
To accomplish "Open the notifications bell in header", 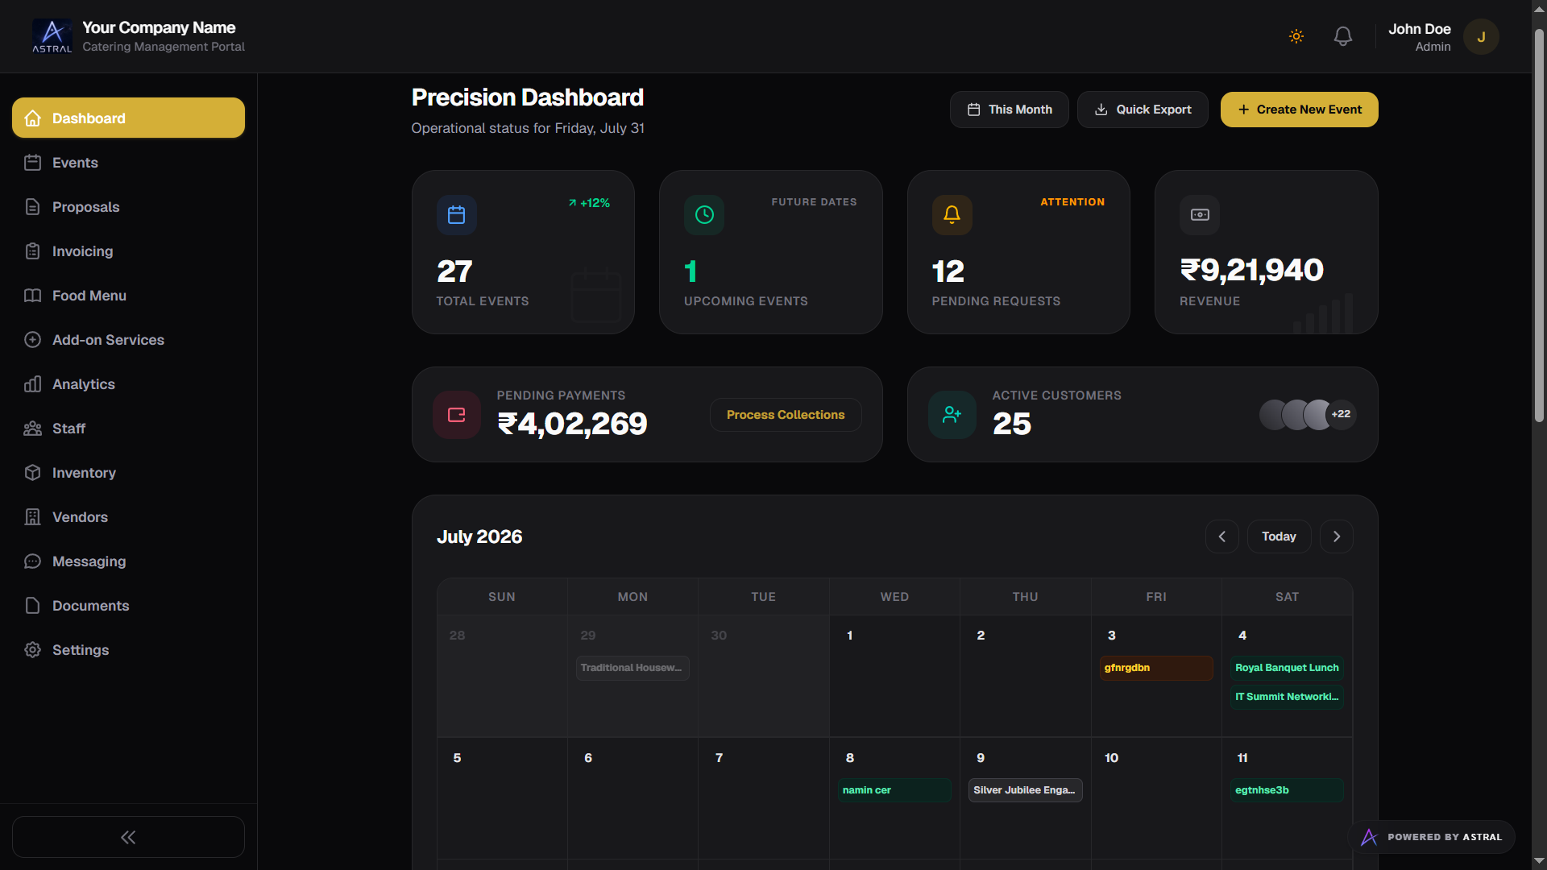I will point(1343,36).
